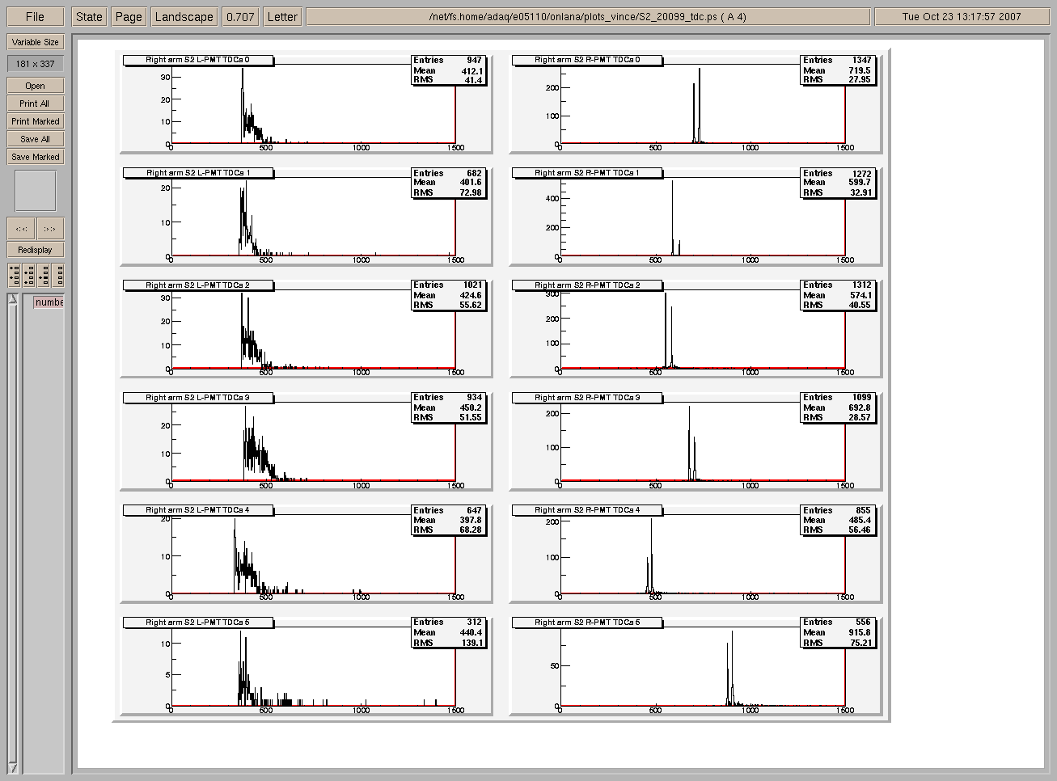Open the Letter paper size dropdown
This screenshot has width=1057, height=781.
[x=282, y=17]
